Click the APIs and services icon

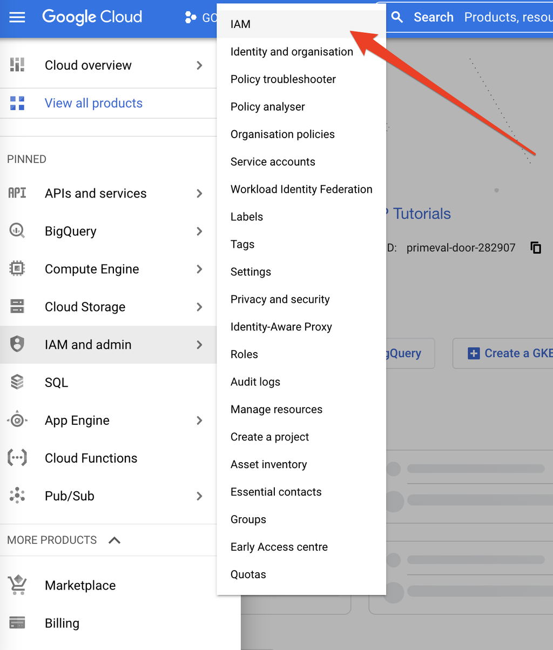pos(17,193)
